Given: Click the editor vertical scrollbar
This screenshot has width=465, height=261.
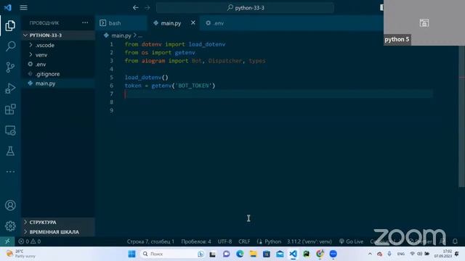Looking at the screenshot, I should (x=461, y=115).
